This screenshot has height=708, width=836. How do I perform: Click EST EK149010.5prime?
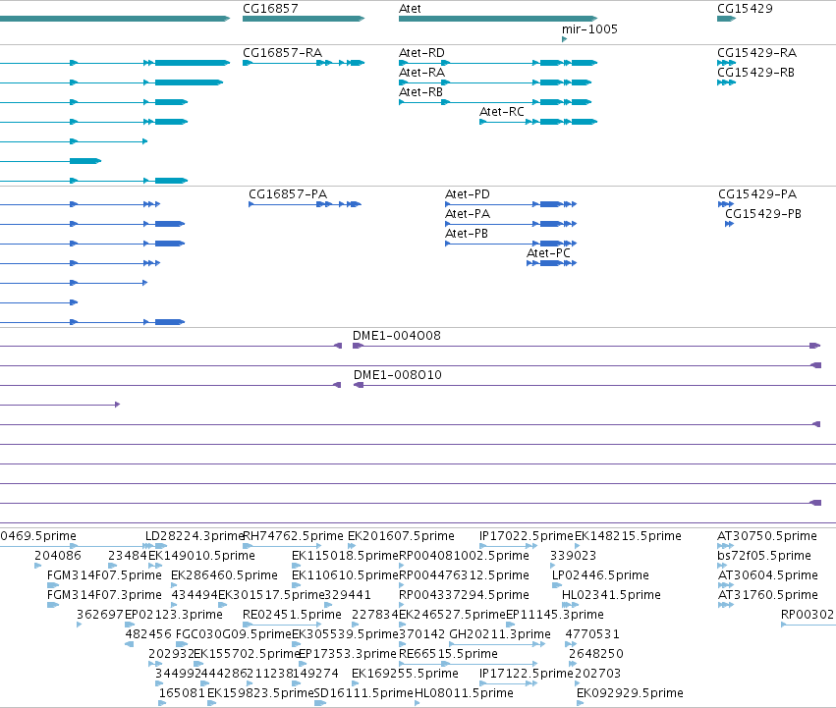201,556
